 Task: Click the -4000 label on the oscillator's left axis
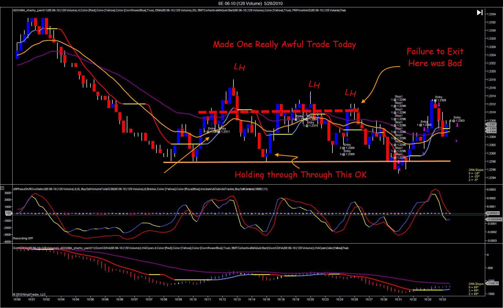point(7,242)
